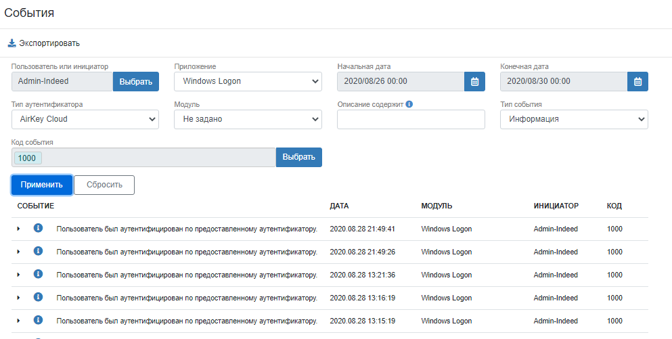Click info icon on 13:16:19 event row
The width and height of the screenshot is (672, 339).
point(38,298)
